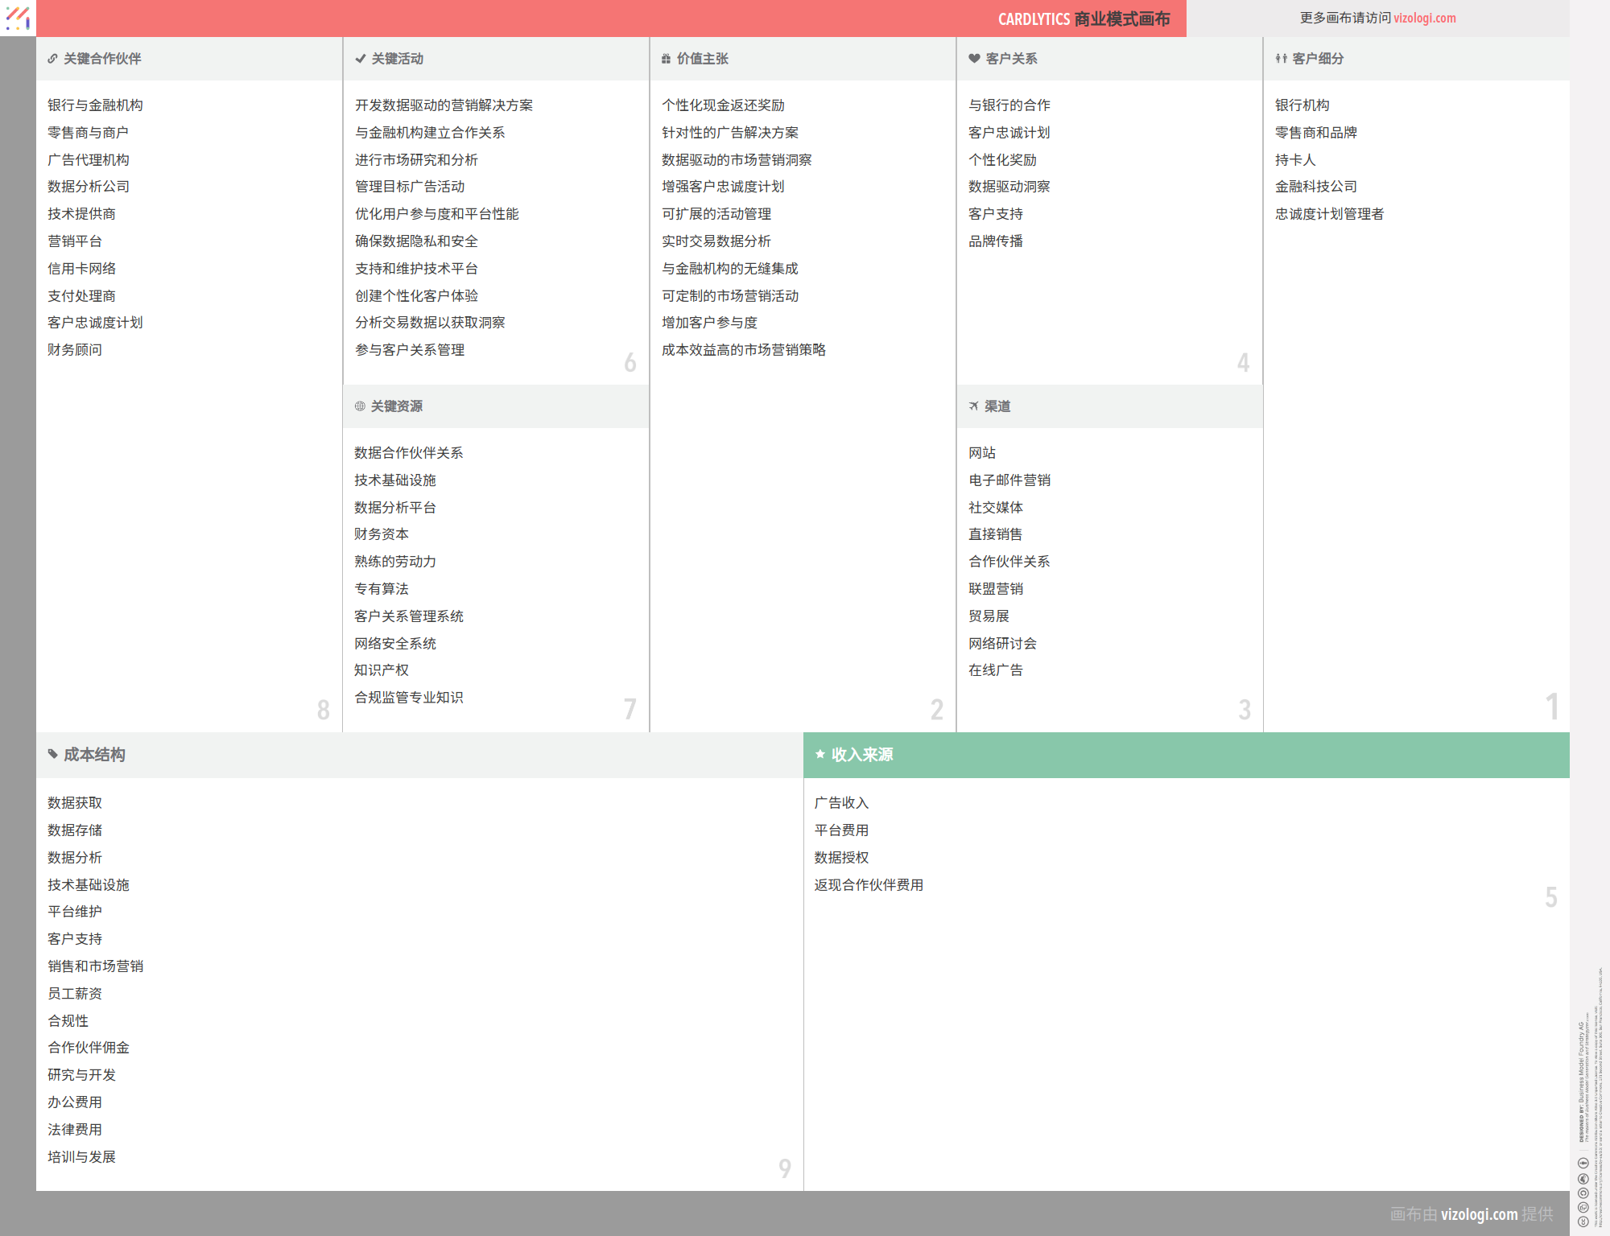The width and height of the screenshot is (1610, 1236).
Task: Select 广告收入 under 收入来源
Action: pyautogui.click(x=840, y=802)
